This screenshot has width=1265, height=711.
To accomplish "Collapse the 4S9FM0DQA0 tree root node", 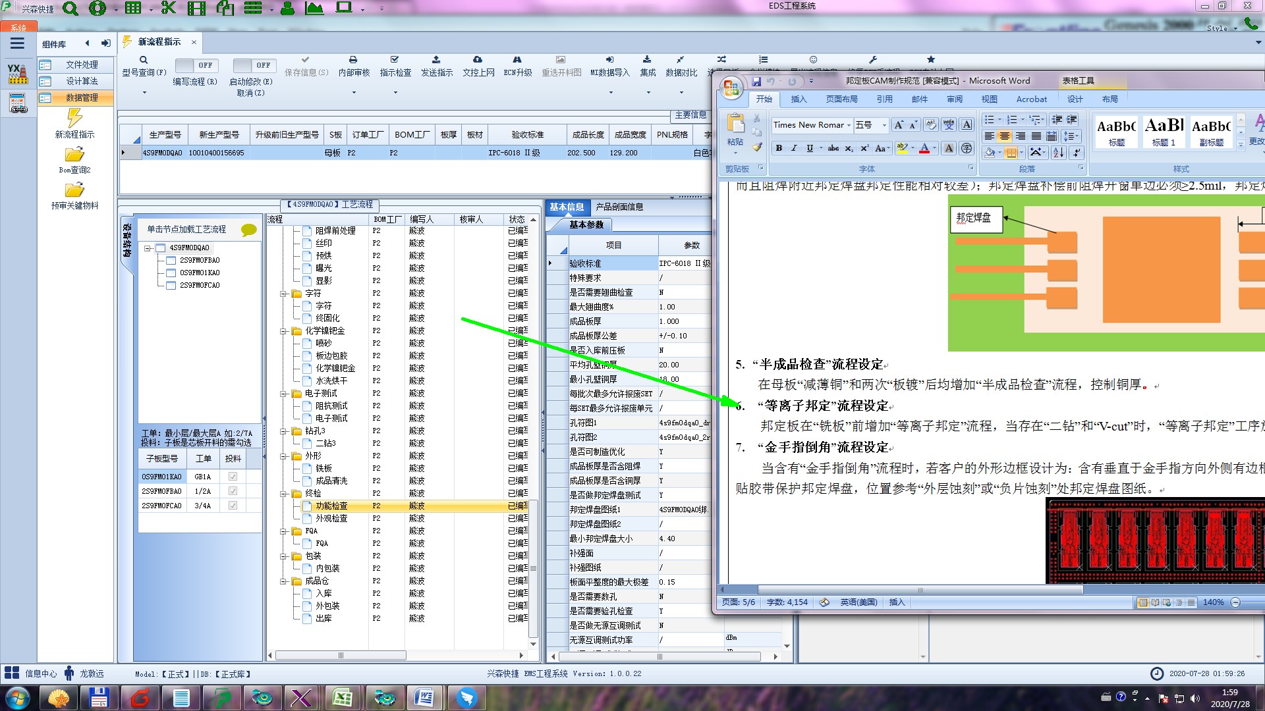I will click(x=148, y=248).
